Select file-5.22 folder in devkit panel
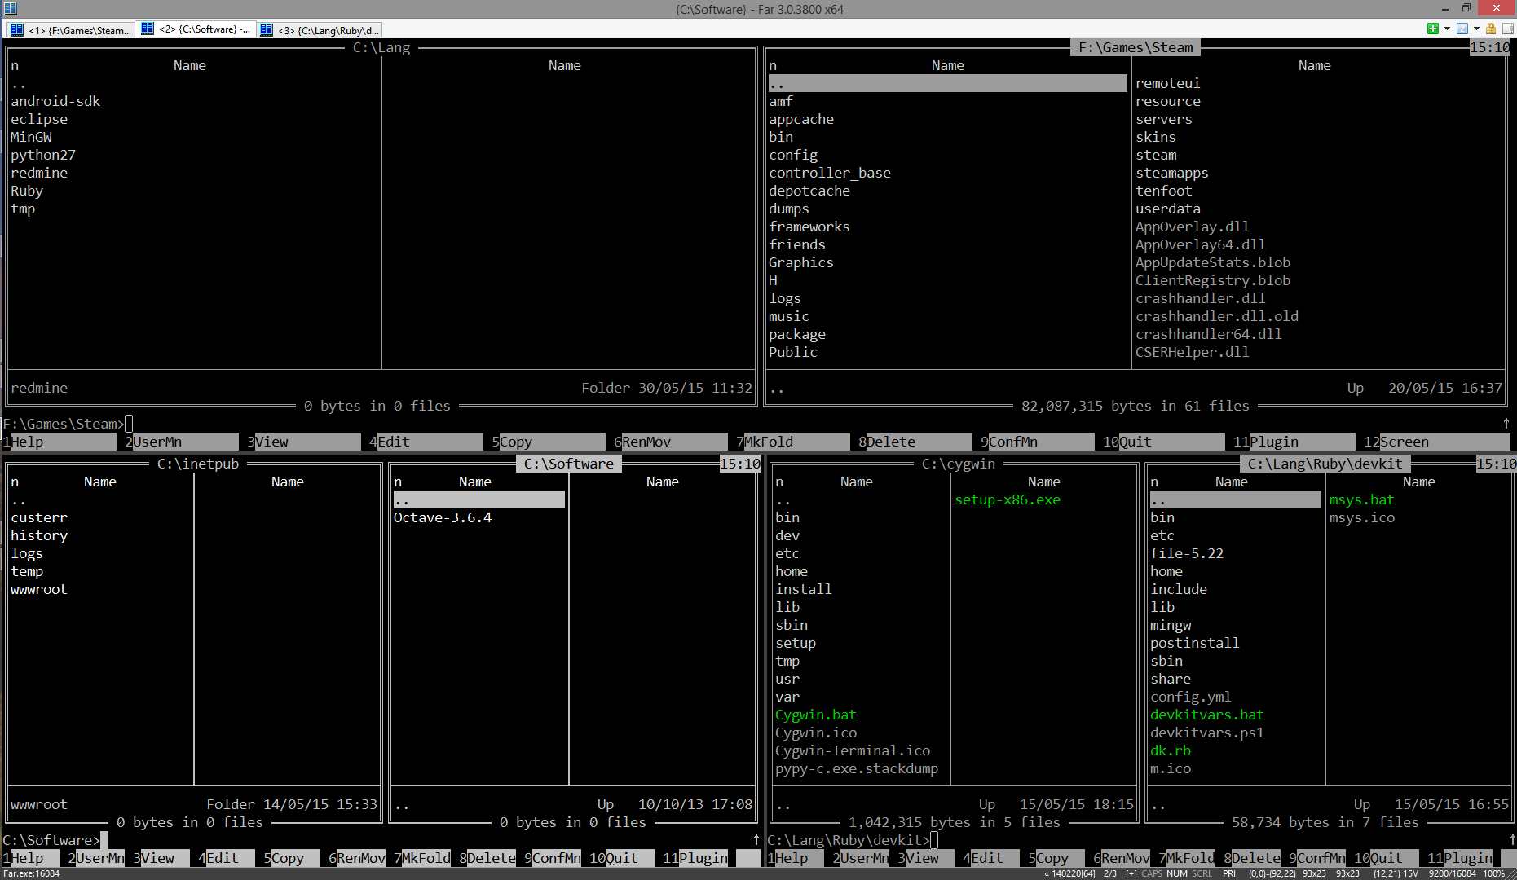1517x880 pixels. [x=1187, y=553]
